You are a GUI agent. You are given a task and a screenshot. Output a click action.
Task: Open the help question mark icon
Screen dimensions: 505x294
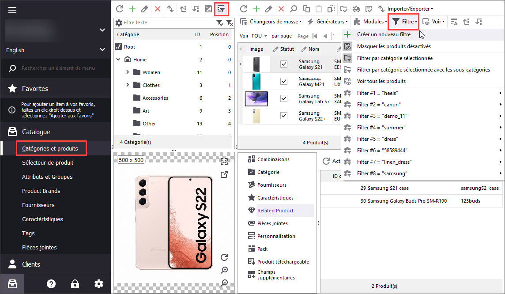51,284
